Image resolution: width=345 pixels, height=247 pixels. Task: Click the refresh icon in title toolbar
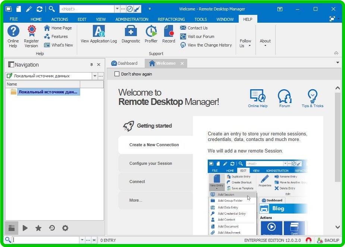point(40,9)
